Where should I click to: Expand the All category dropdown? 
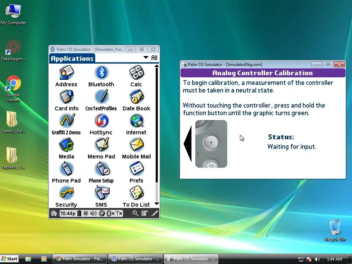[x=151, y=58]
